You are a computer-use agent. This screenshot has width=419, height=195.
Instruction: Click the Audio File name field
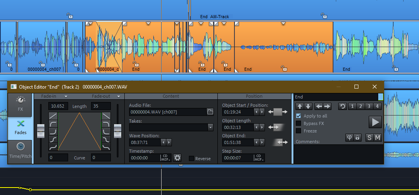[168, 112]
